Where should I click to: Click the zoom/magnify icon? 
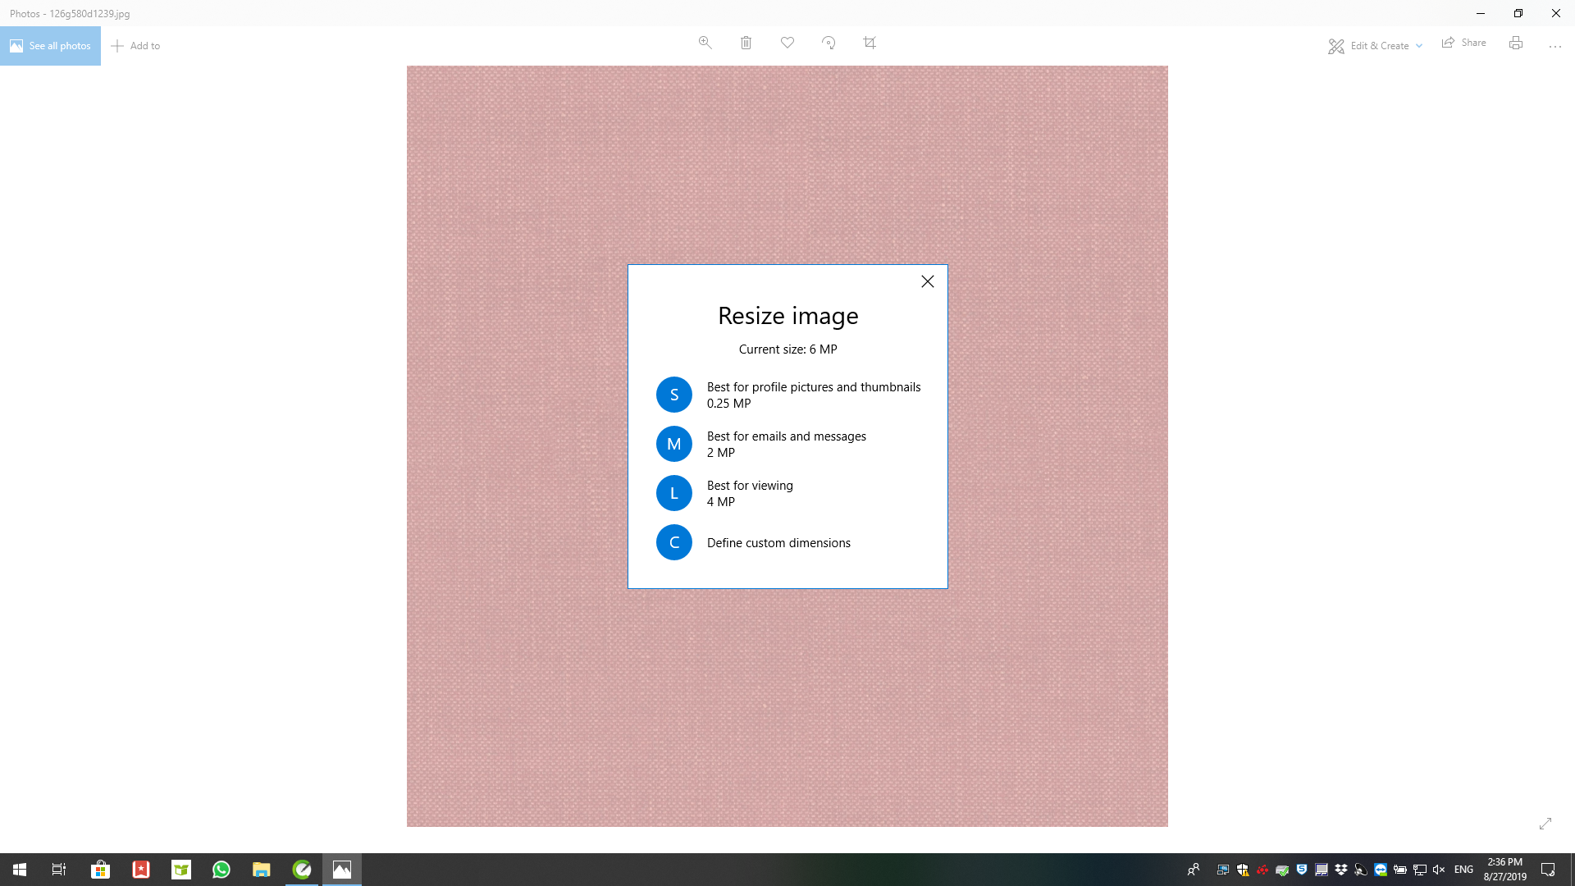(704, 42)
